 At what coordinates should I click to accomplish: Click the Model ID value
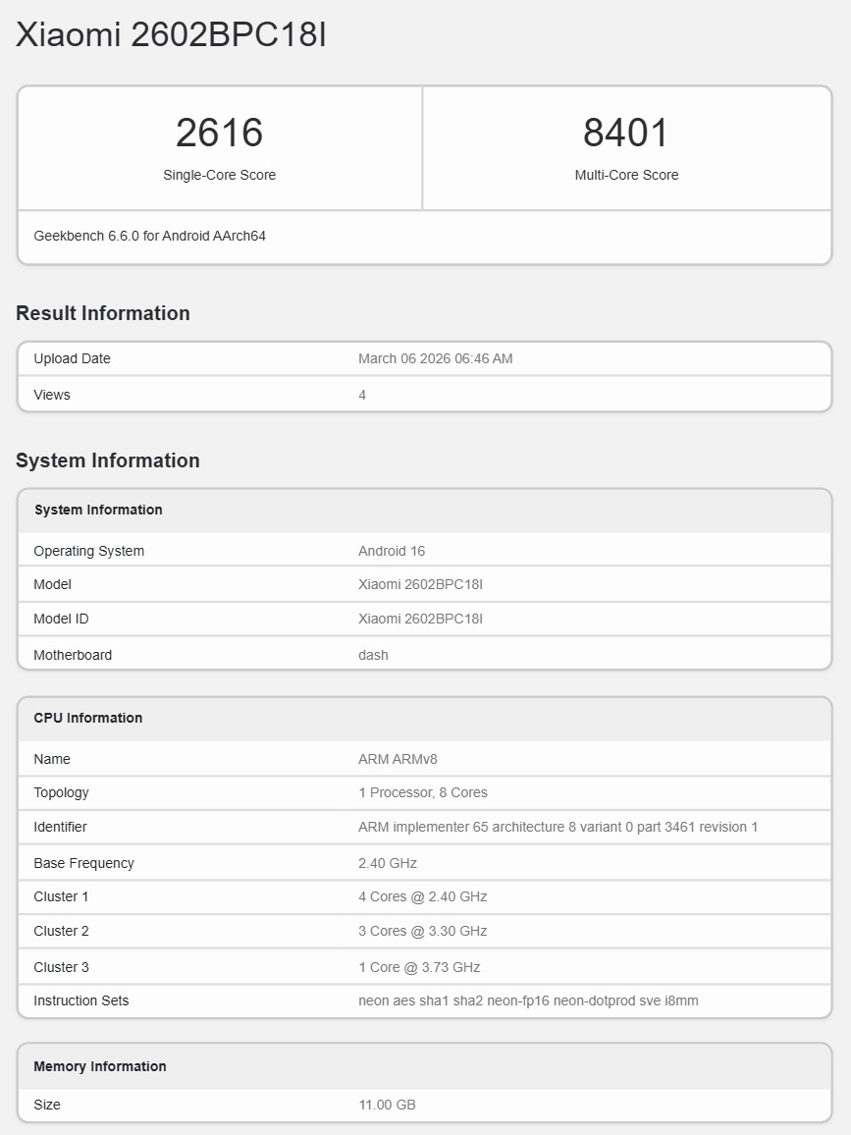point(418,619)
